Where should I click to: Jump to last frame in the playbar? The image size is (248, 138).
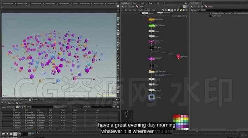pos(19,134)
